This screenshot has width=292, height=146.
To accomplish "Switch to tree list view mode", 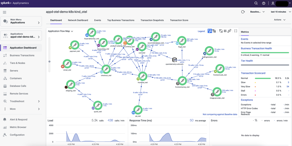I will [x=214, y=31].
